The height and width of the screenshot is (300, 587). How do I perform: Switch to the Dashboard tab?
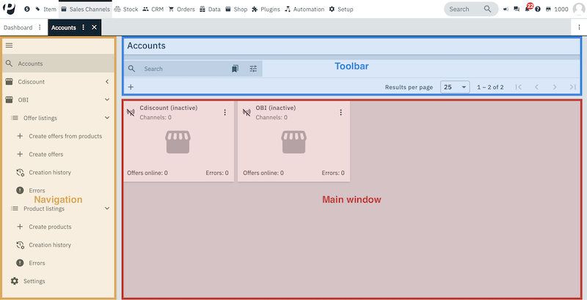point(17,27)
